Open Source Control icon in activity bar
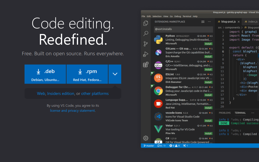Screen dimensions: 259x162 point(146,44)
